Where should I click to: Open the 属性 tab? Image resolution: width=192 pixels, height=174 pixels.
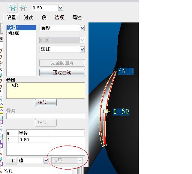click(x=77, y=17)
